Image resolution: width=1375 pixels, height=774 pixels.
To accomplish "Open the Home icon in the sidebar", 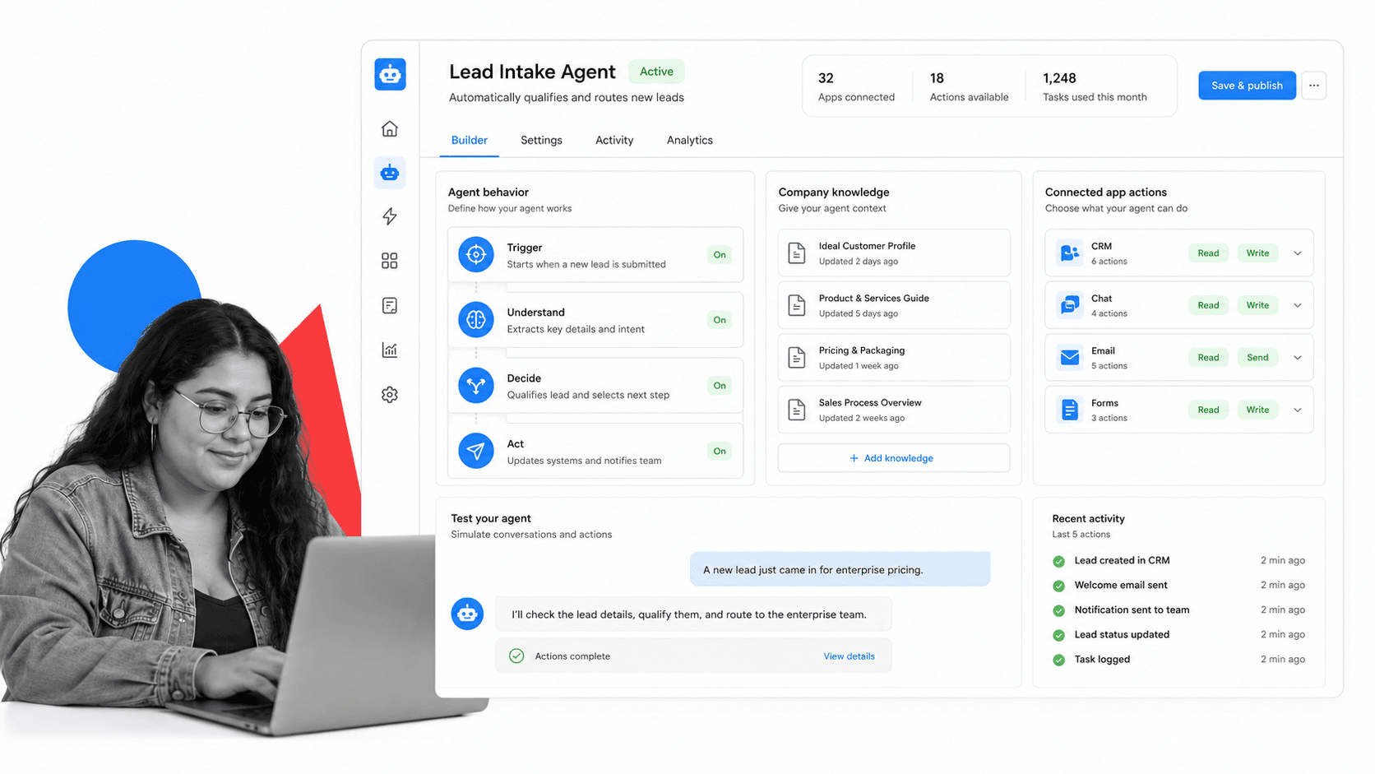I will tap(390, 128).
